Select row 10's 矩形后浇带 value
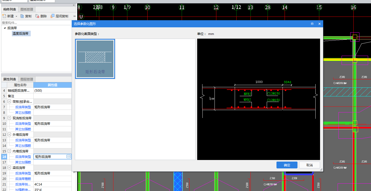 53,123
